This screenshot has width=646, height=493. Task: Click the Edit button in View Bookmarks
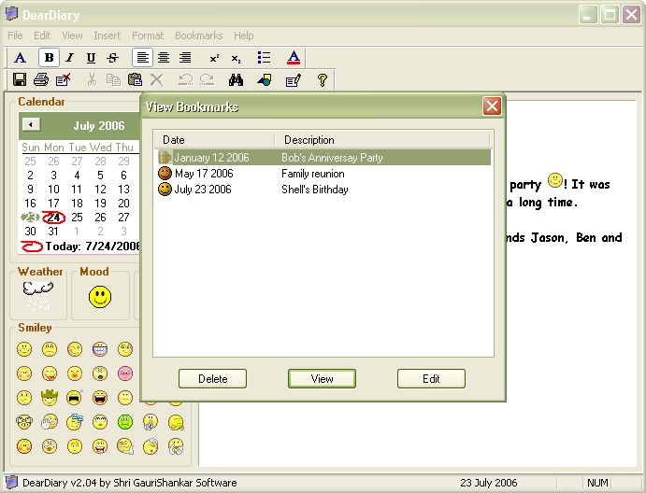point(431,378)
